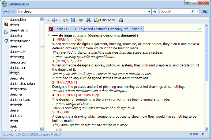The height and width of the screenshot is (139, 211).
Task: Collapse the dictionary result with the chevron
Action: (199, 29)
